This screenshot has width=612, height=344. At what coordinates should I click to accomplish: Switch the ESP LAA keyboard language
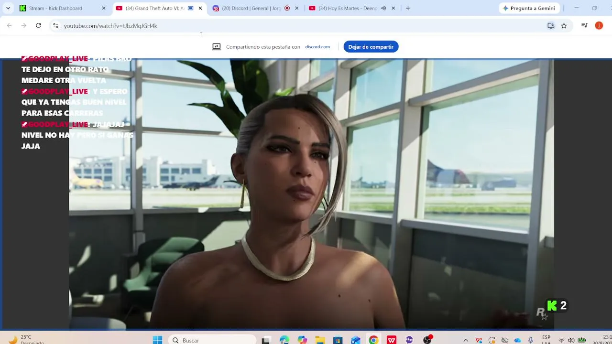click(546, 340)
